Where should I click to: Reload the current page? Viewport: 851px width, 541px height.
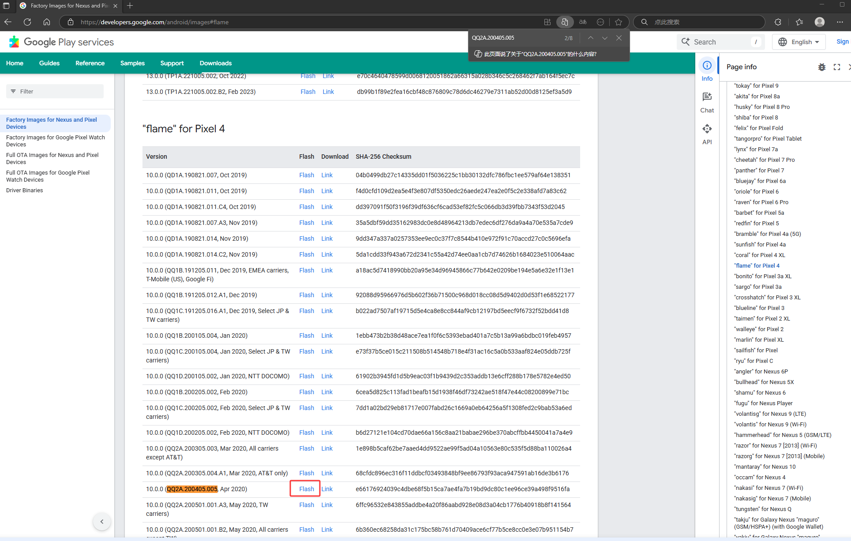(27, 22)
